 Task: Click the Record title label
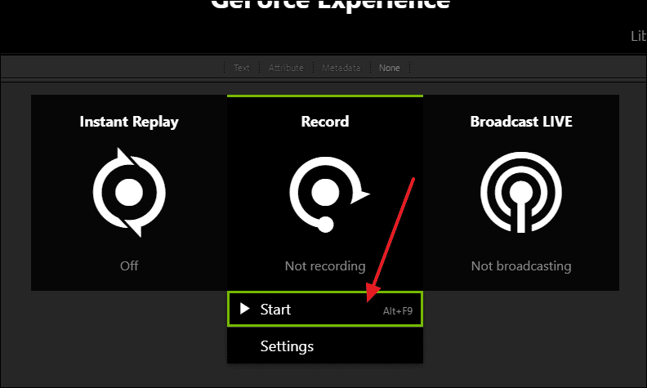(325, 122)
